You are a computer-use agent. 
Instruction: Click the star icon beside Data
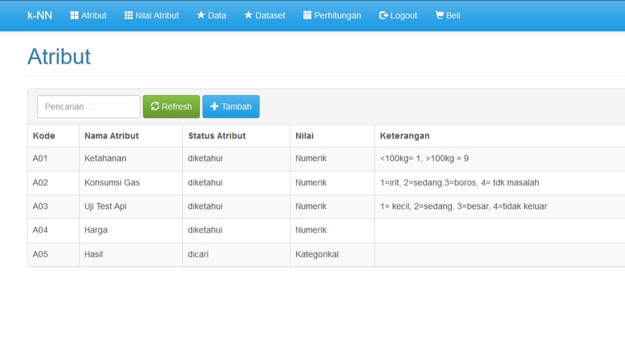pos(201,15)
